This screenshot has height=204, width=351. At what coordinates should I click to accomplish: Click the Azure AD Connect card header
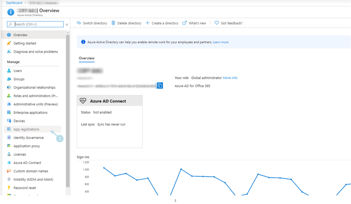coord(110,101)
